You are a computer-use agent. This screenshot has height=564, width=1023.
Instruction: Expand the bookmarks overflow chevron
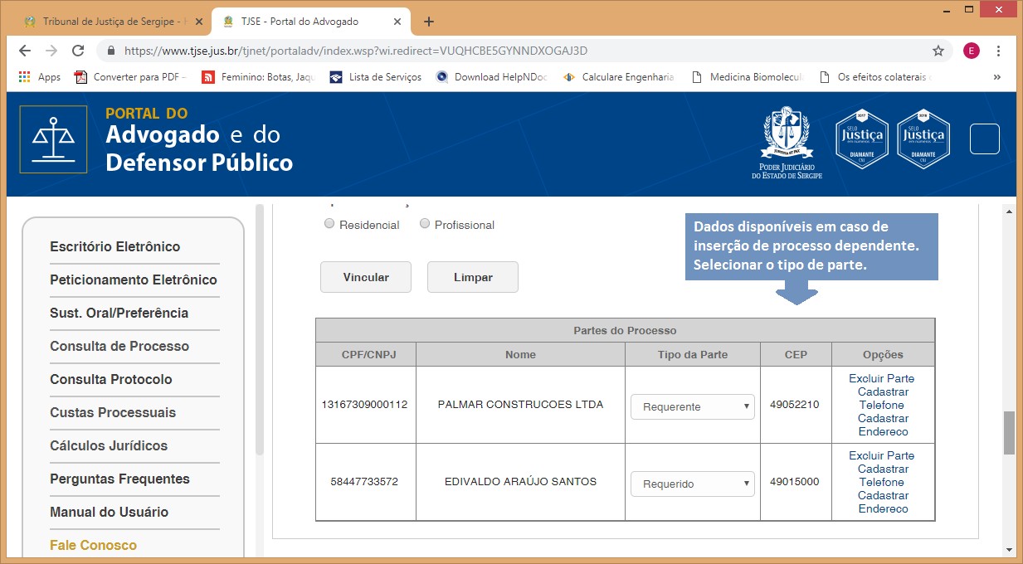click(996, 77)
